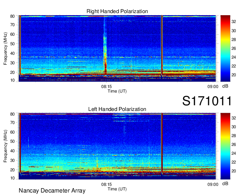Click "Time (UT)" axis label of top plot
The width and height of the screenshot is (240, 195).
coord(117,91)
